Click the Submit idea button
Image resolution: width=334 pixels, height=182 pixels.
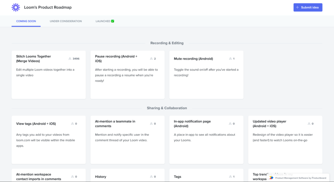308,7
